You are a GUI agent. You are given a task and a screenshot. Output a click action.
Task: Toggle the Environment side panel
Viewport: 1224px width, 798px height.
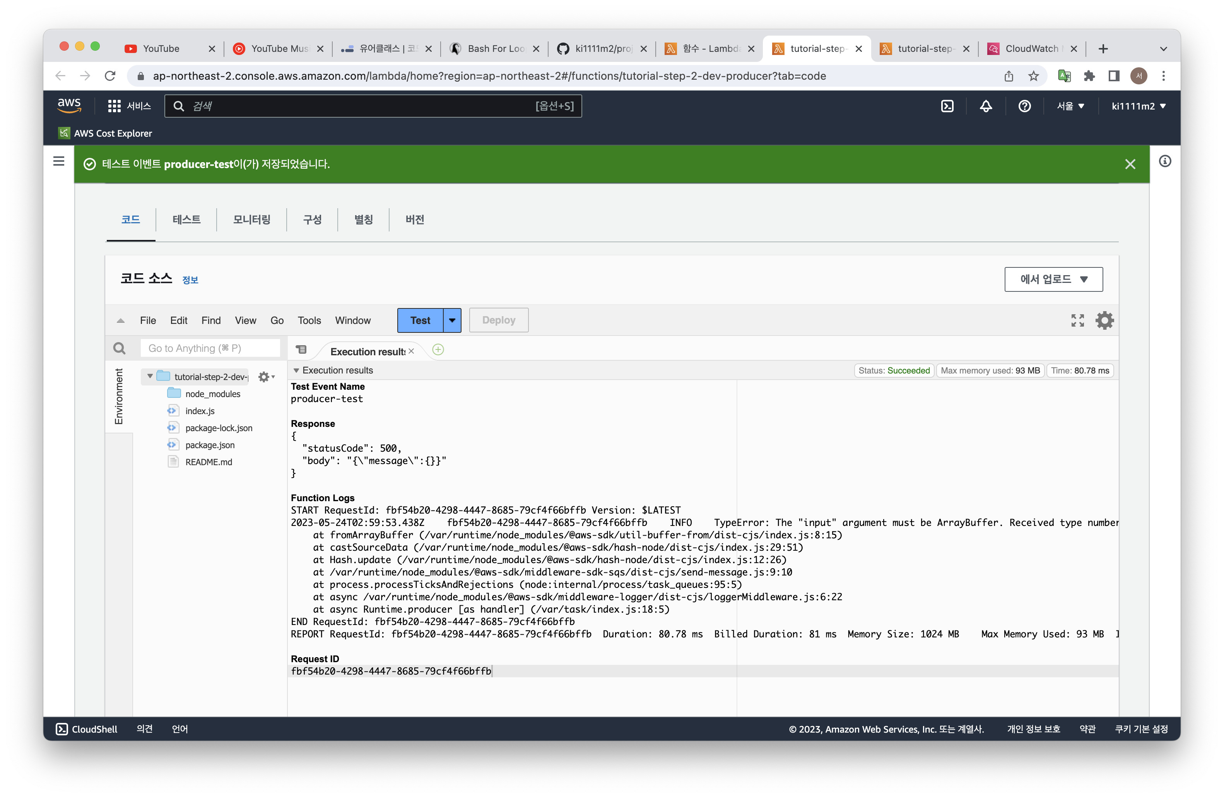(x=119, y=396)
